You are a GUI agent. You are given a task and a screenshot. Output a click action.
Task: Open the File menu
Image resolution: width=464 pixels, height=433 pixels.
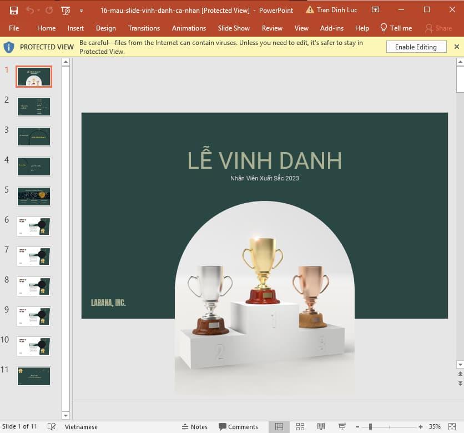pos(14,28)
